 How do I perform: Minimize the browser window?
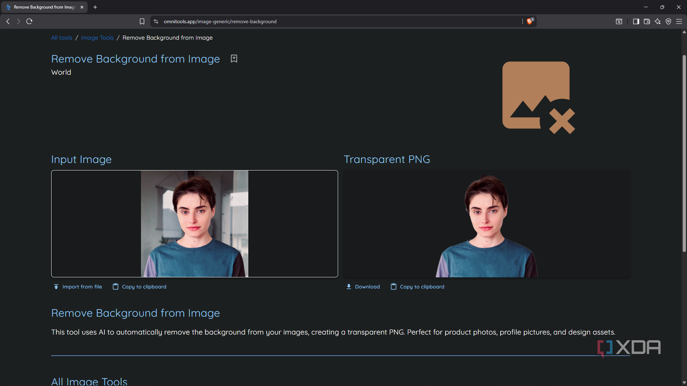tap(646, 7)
